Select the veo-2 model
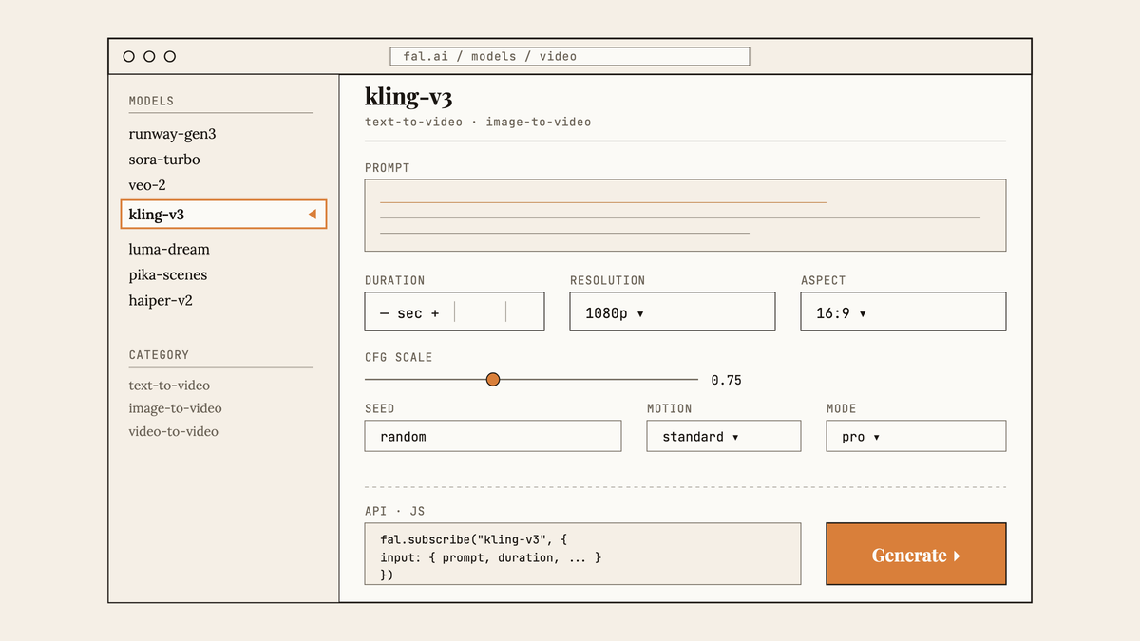The width and height of the screenshot is (1140, 641). (x=147, y=185)
